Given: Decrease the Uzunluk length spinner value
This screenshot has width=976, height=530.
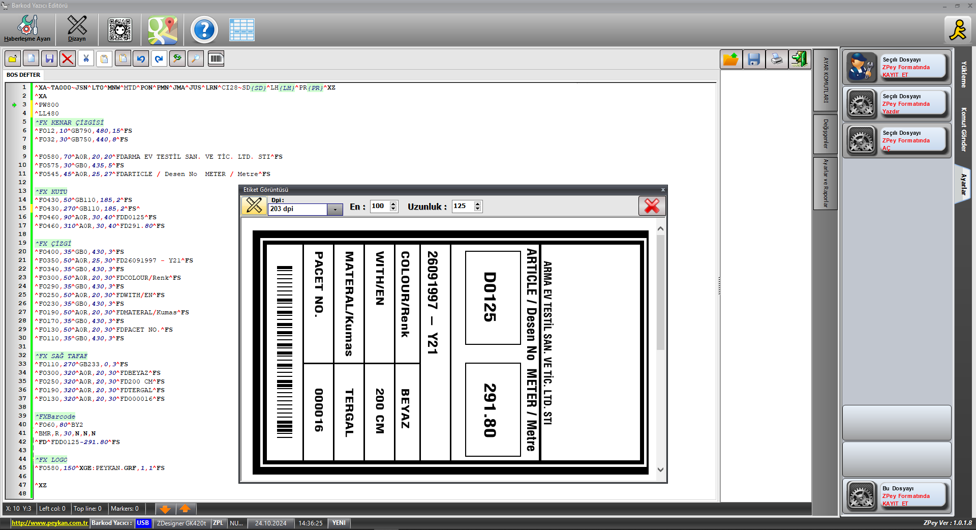Looking at the screenshot, I should [x=477, y=209].
